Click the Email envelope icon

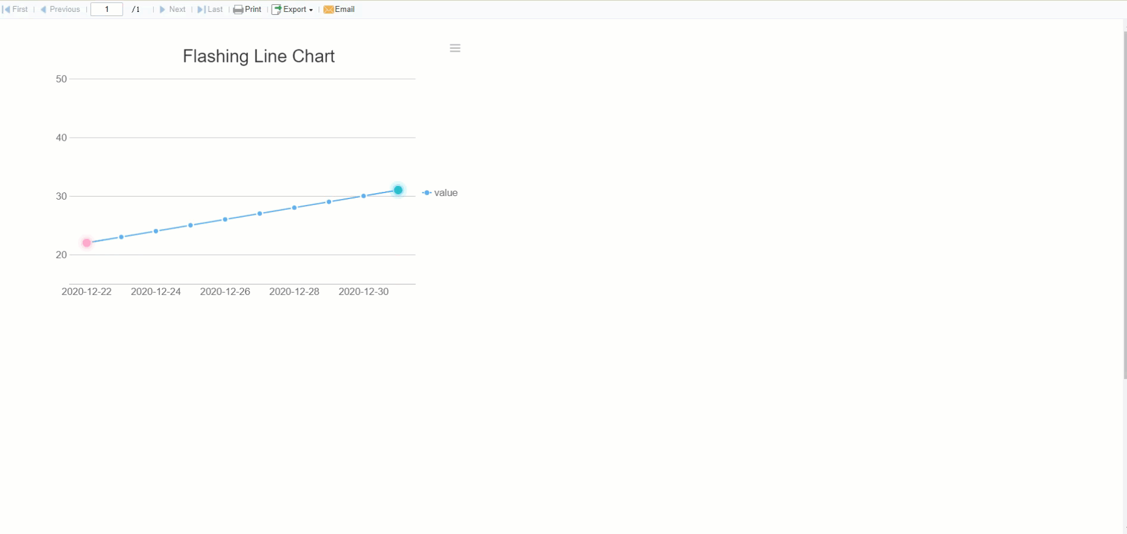coord(328,10)
